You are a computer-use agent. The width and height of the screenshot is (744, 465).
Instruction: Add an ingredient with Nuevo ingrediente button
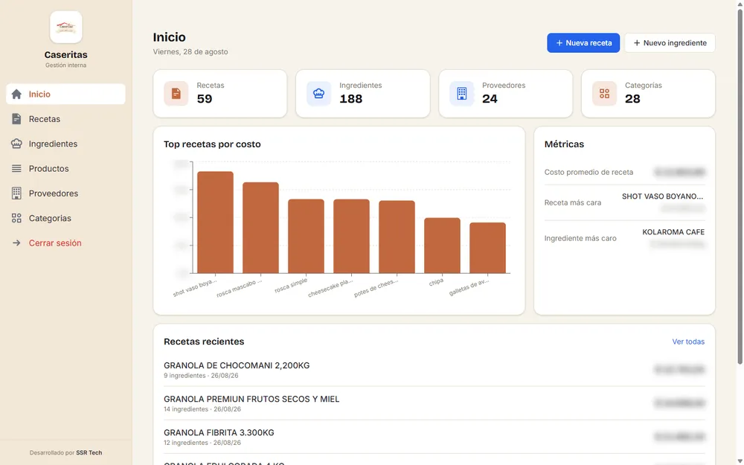tap(670, 42)
